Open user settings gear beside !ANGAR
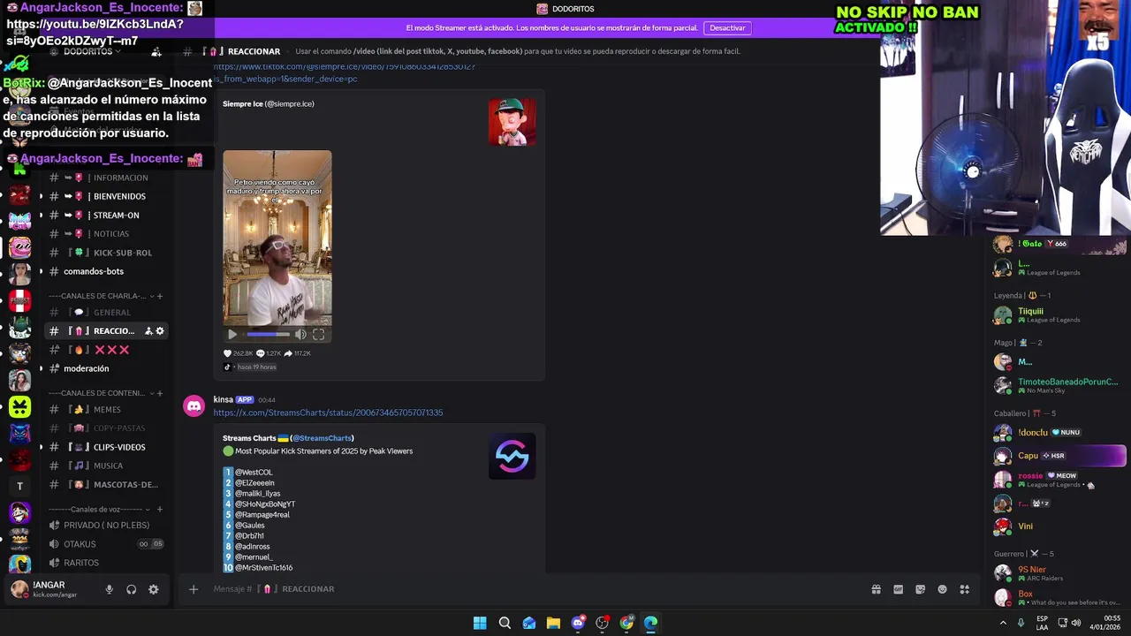Viewport: 1131px width, 636px height. coord(153,589)
